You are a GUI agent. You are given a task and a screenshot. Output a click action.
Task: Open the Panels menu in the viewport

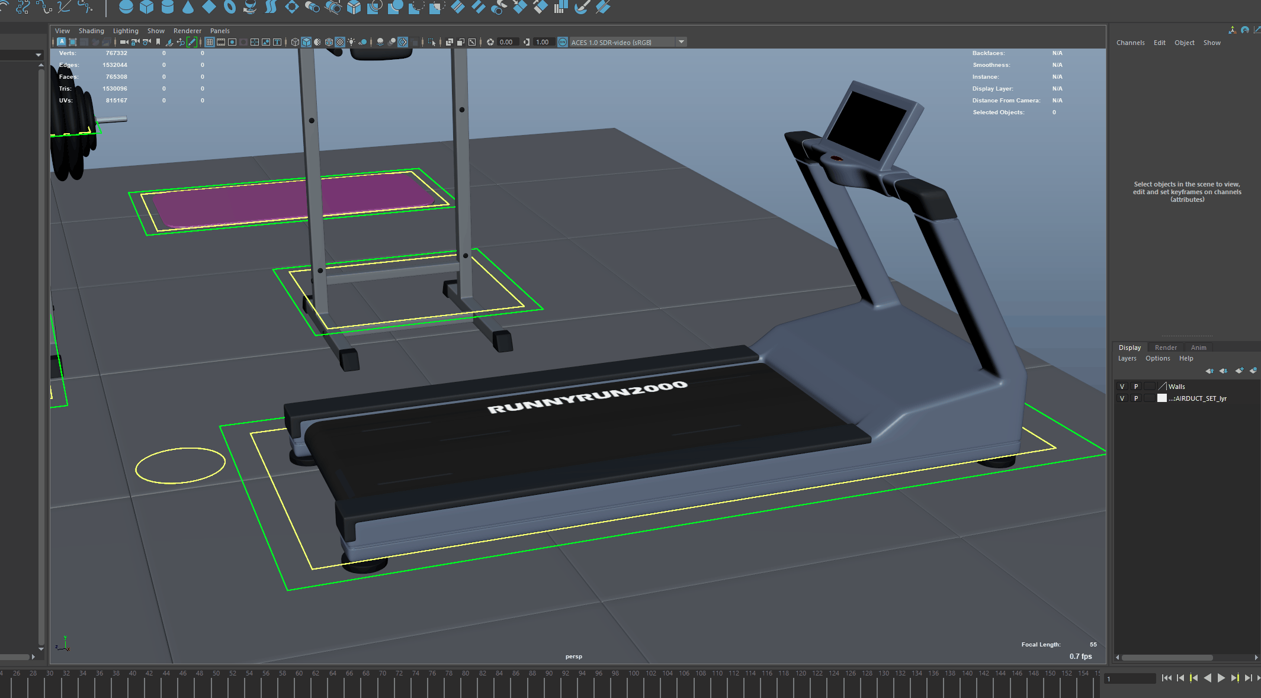(x=220, y=31)
